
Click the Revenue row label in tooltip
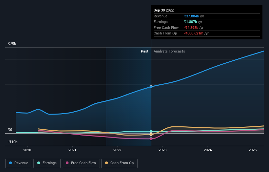click(161, 16)
